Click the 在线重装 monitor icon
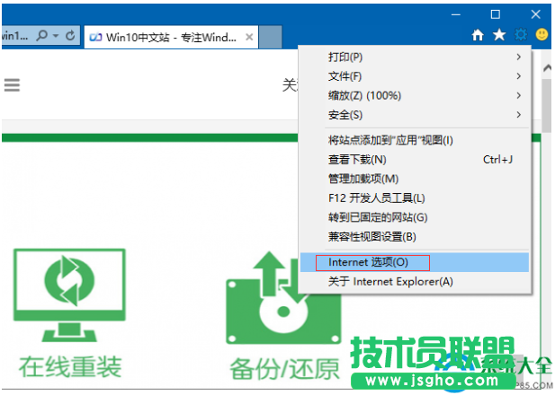 pyautogui.click(x=70, y=294)
